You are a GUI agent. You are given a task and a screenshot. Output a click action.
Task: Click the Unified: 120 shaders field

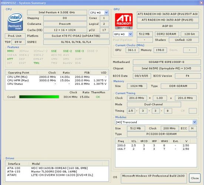(184, 40)
